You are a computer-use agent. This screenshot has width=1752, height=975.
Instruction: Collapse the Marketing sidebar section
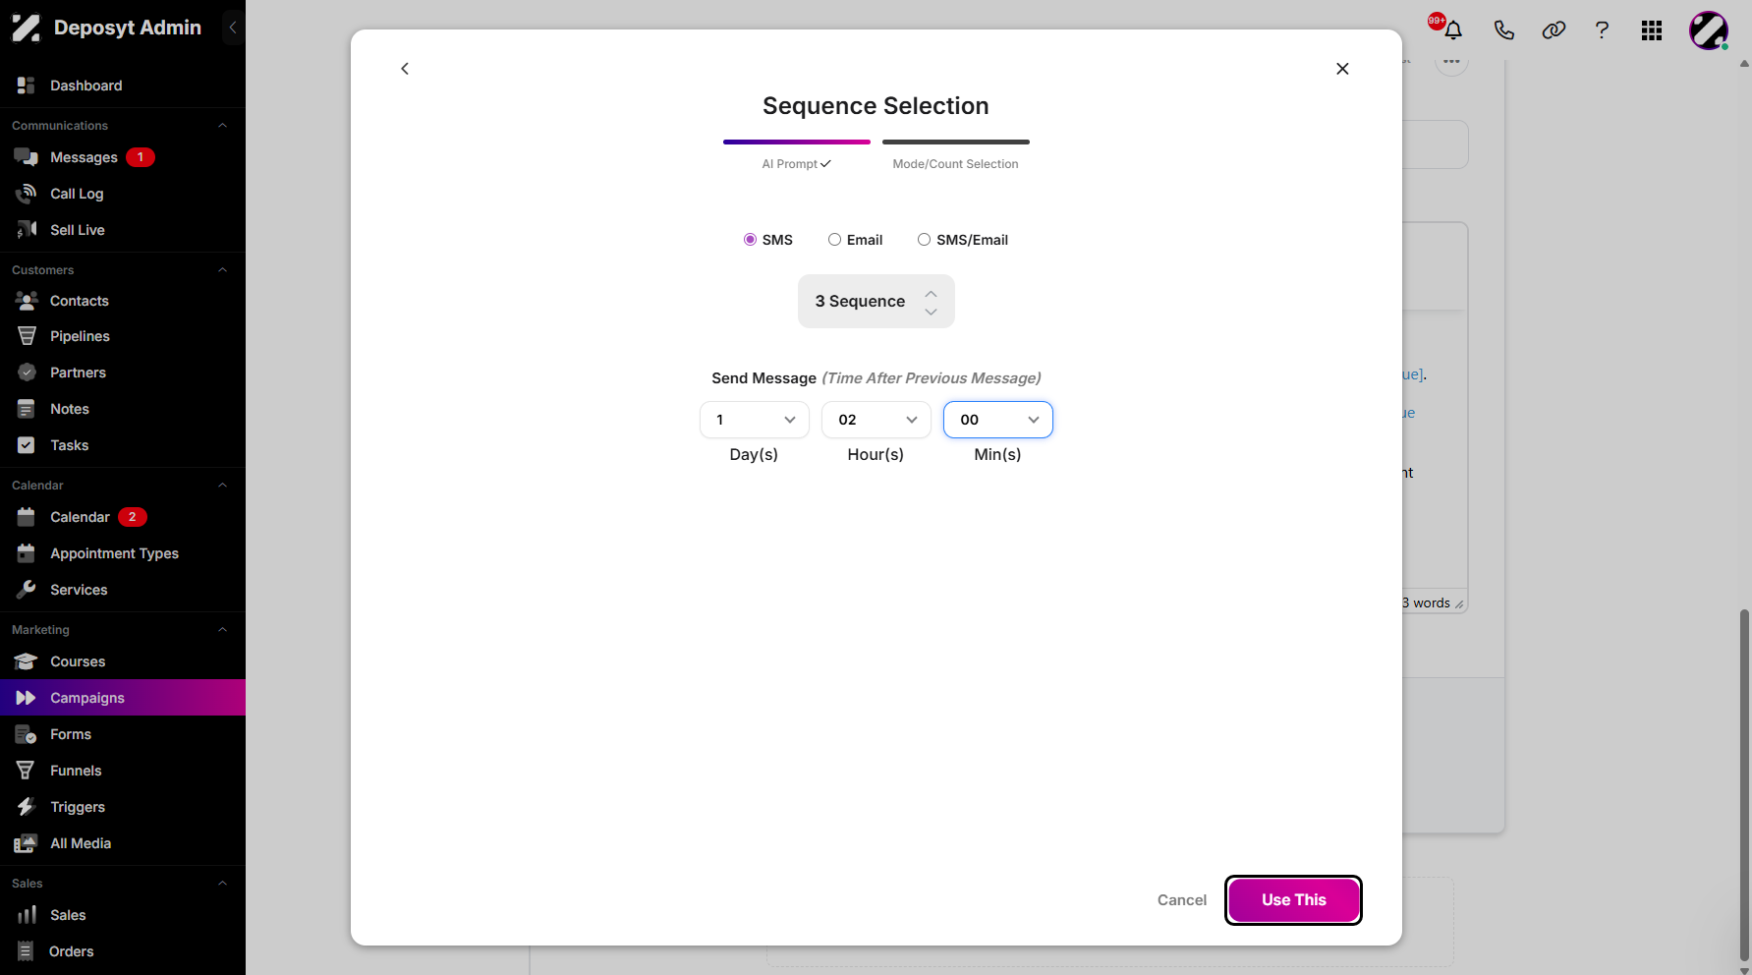coord(222,630)
